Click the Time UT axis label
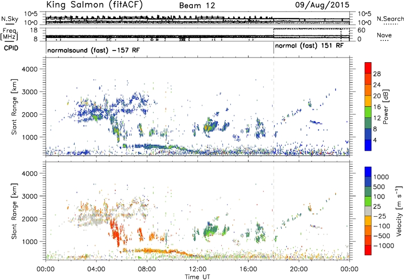Viewport: 404px width, 280px height. pos(197,277)
